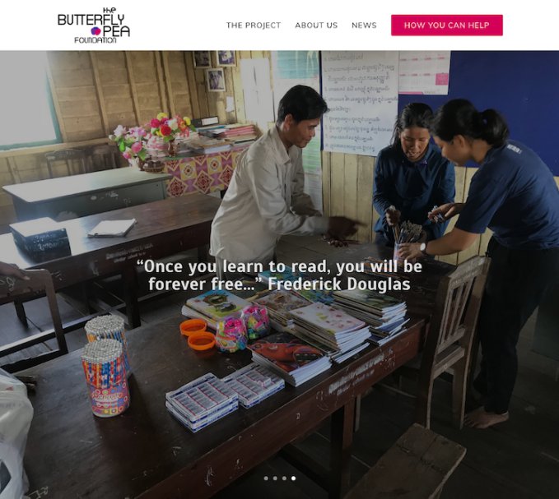This screenshot has height=499, width=559.
Task: Click the handwritten poster on the wall
Action: coord(359,103)
